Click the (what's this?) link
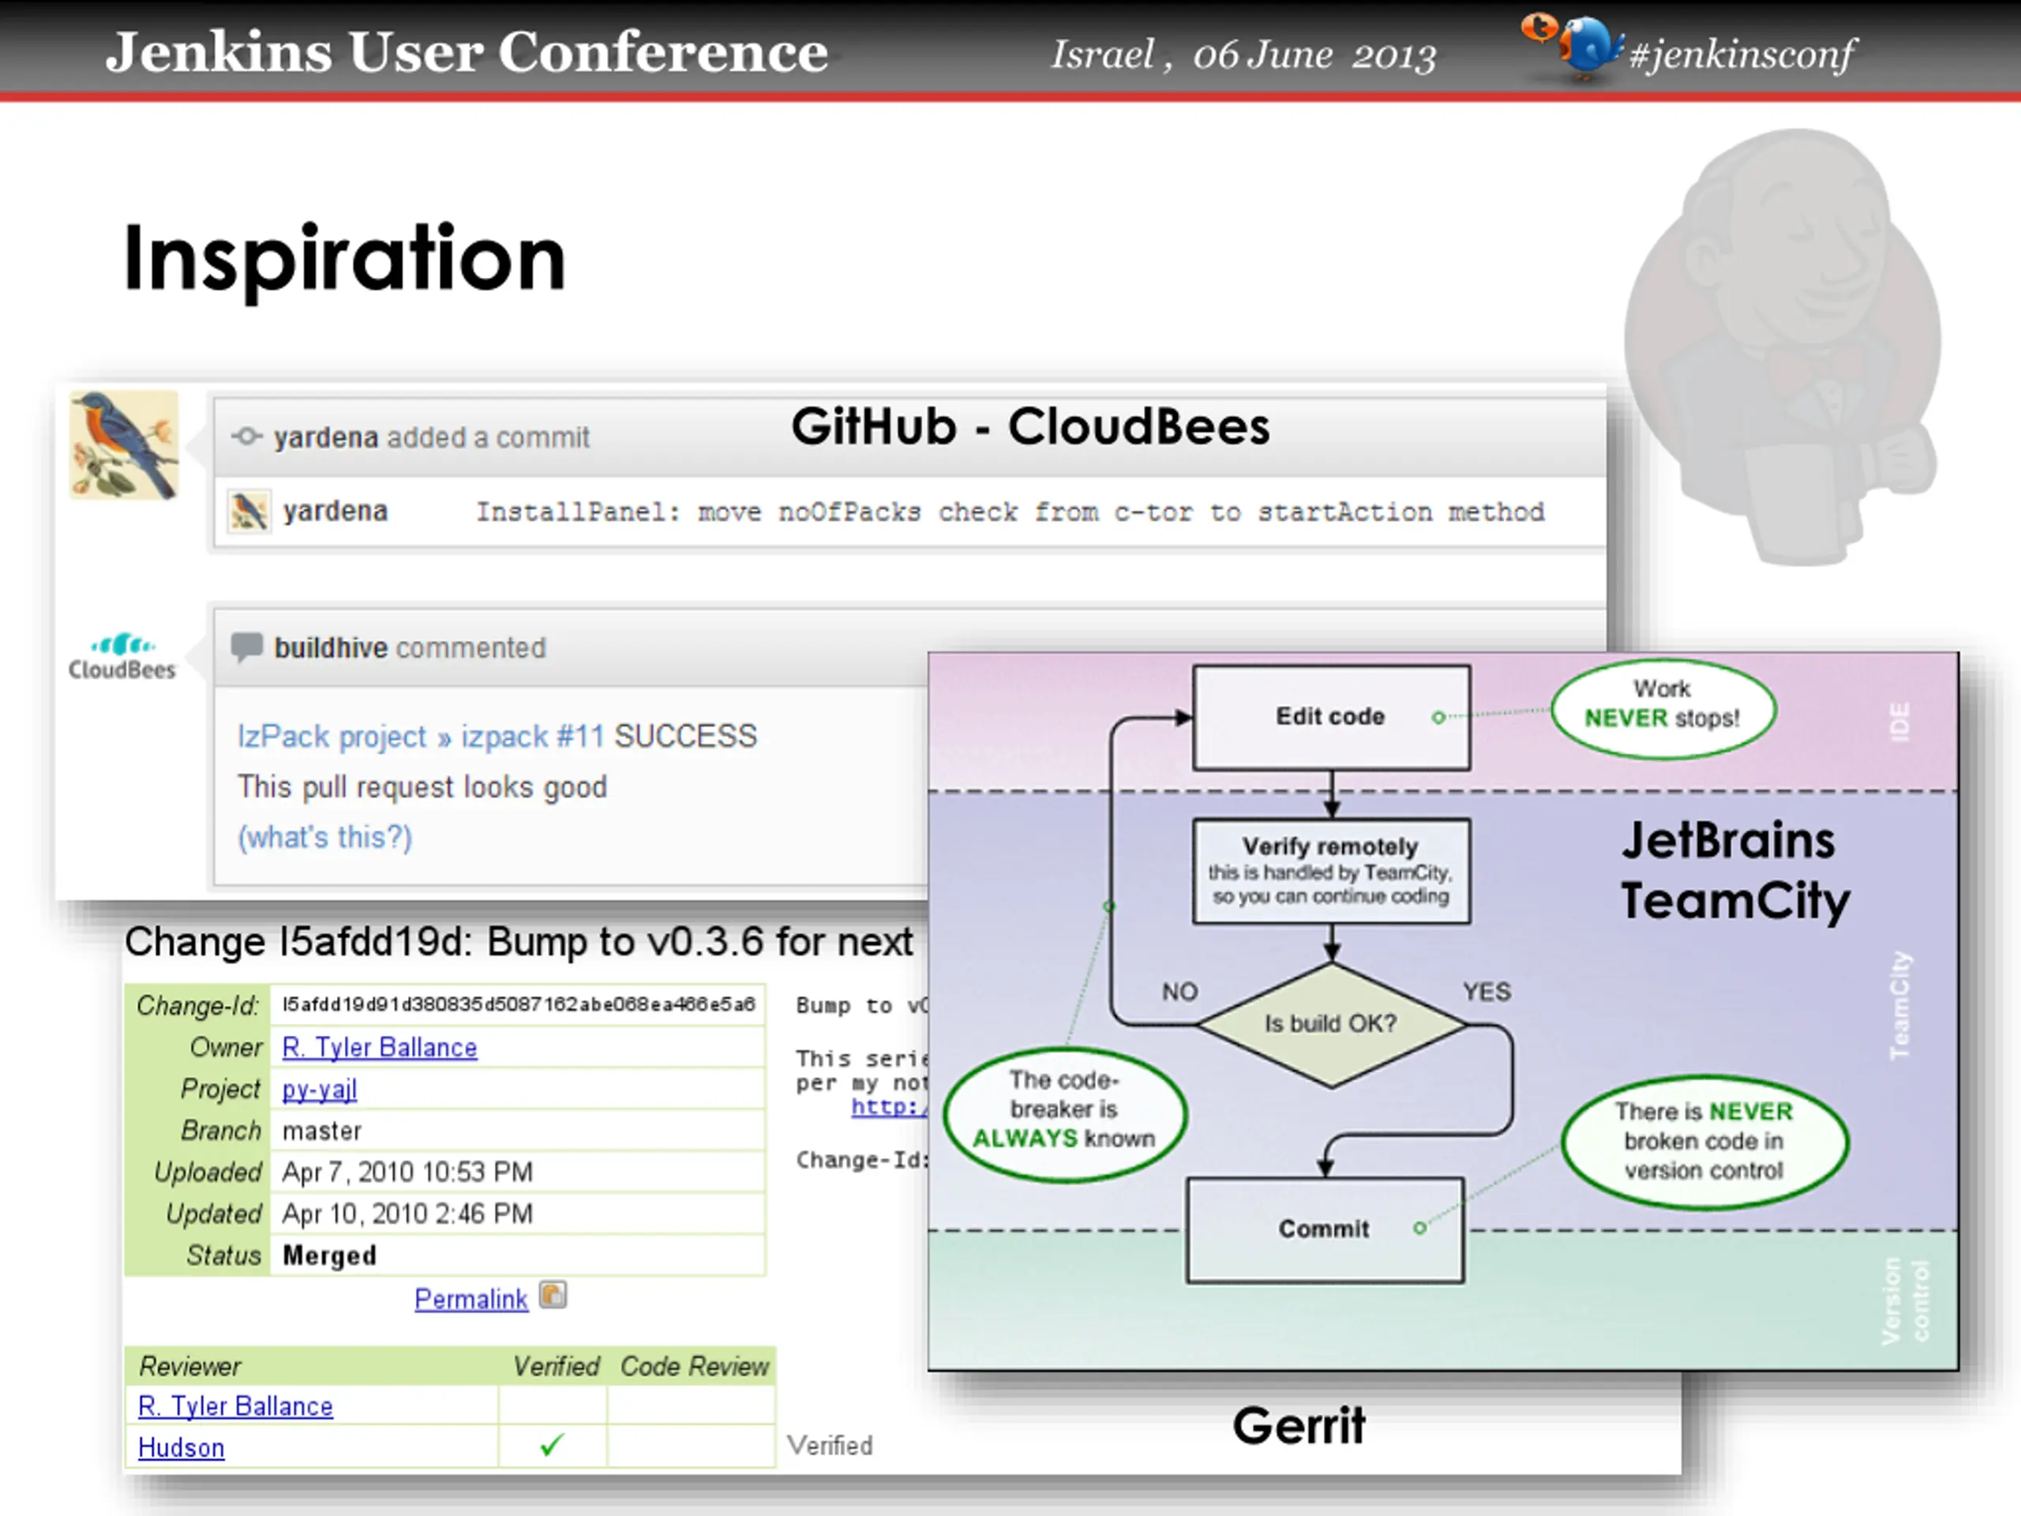2021x1516 pixels. (325, 837)
